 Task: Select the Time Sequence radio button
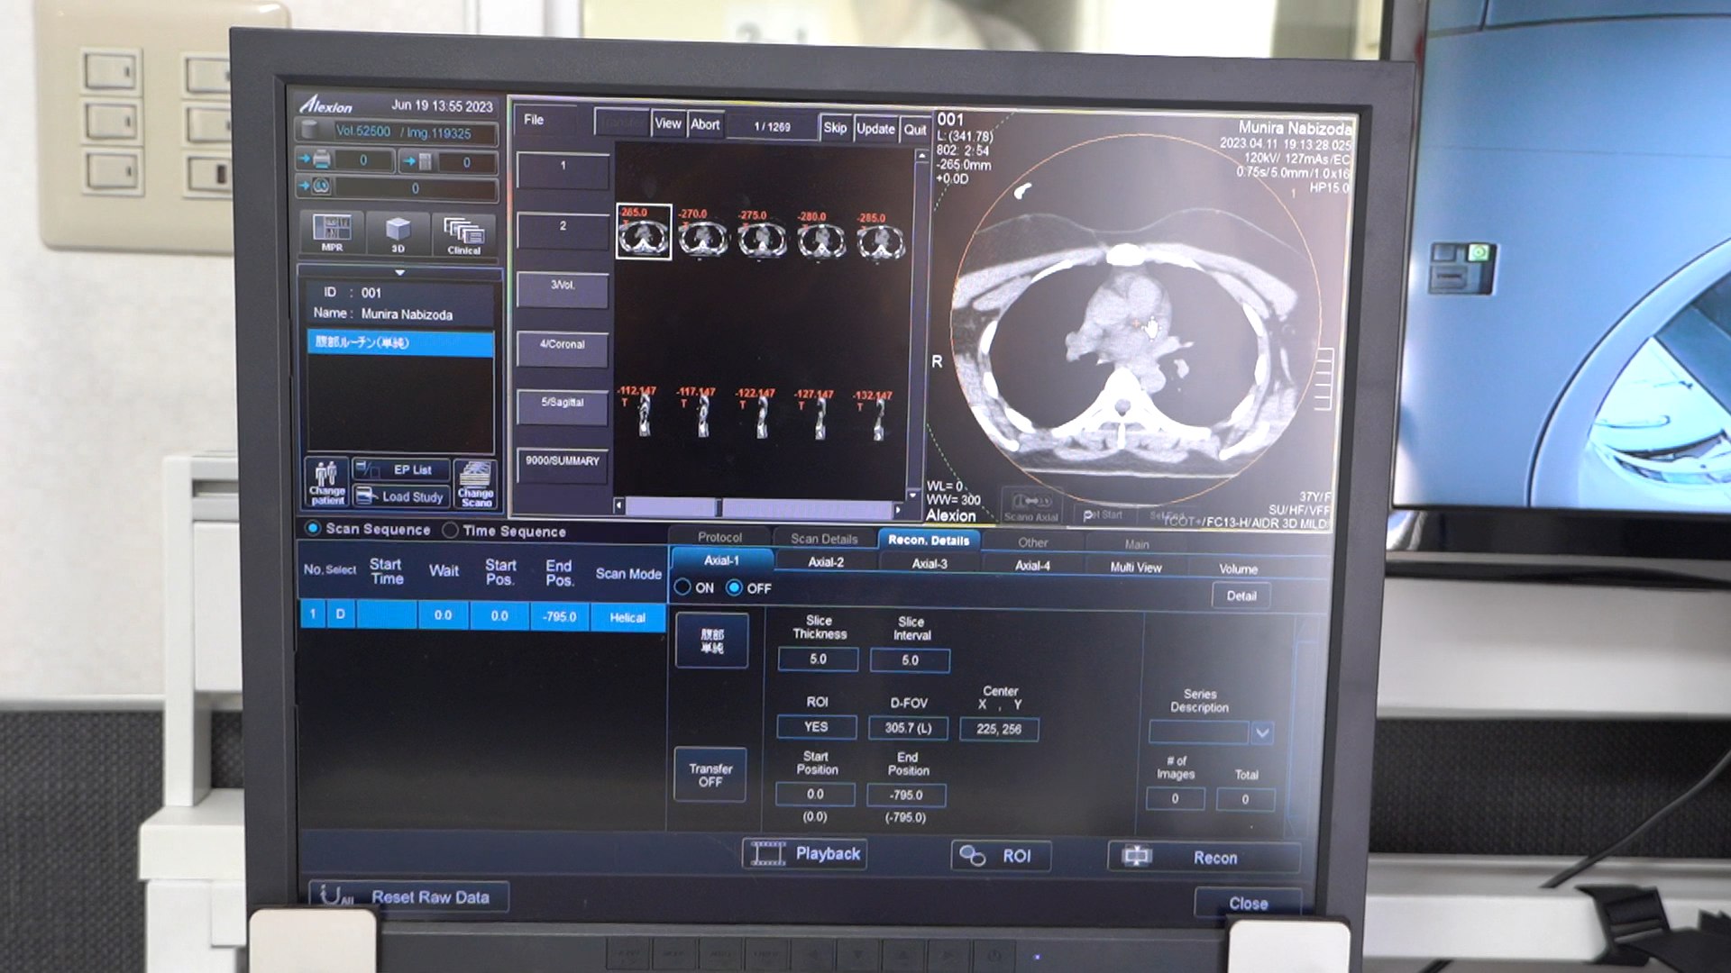(x=450, y=531)
